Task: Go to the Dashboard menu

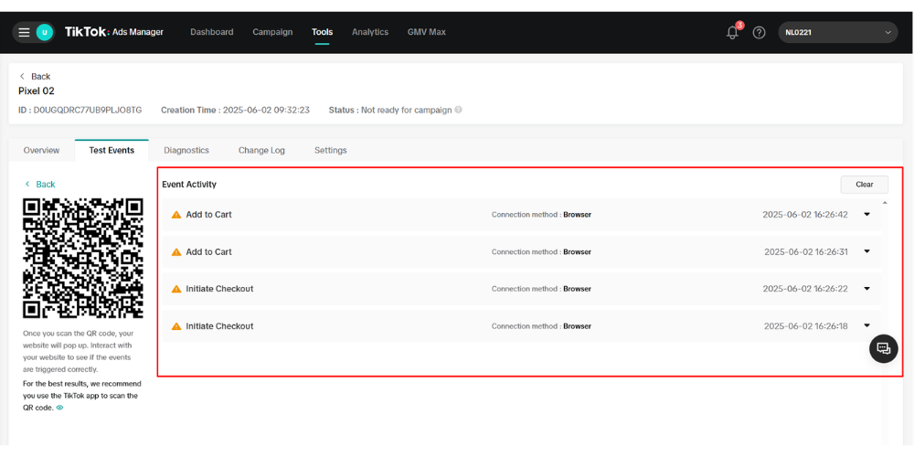Action: point(212,32)
